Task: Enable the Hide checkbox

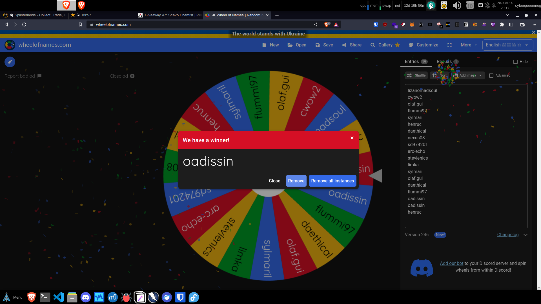Action: point(515,62)
